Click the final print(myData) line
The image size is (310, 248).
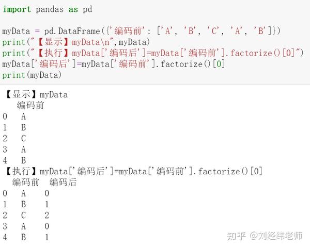pyautogui.click(x=32, y=75)
